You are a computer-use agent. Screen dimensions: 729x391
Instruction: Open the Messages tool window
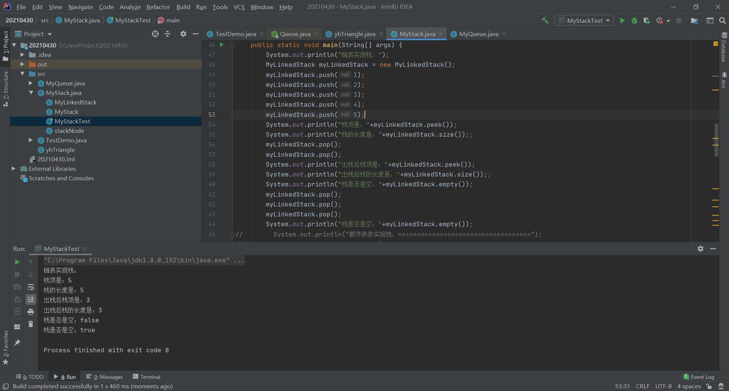coord(104,377)
